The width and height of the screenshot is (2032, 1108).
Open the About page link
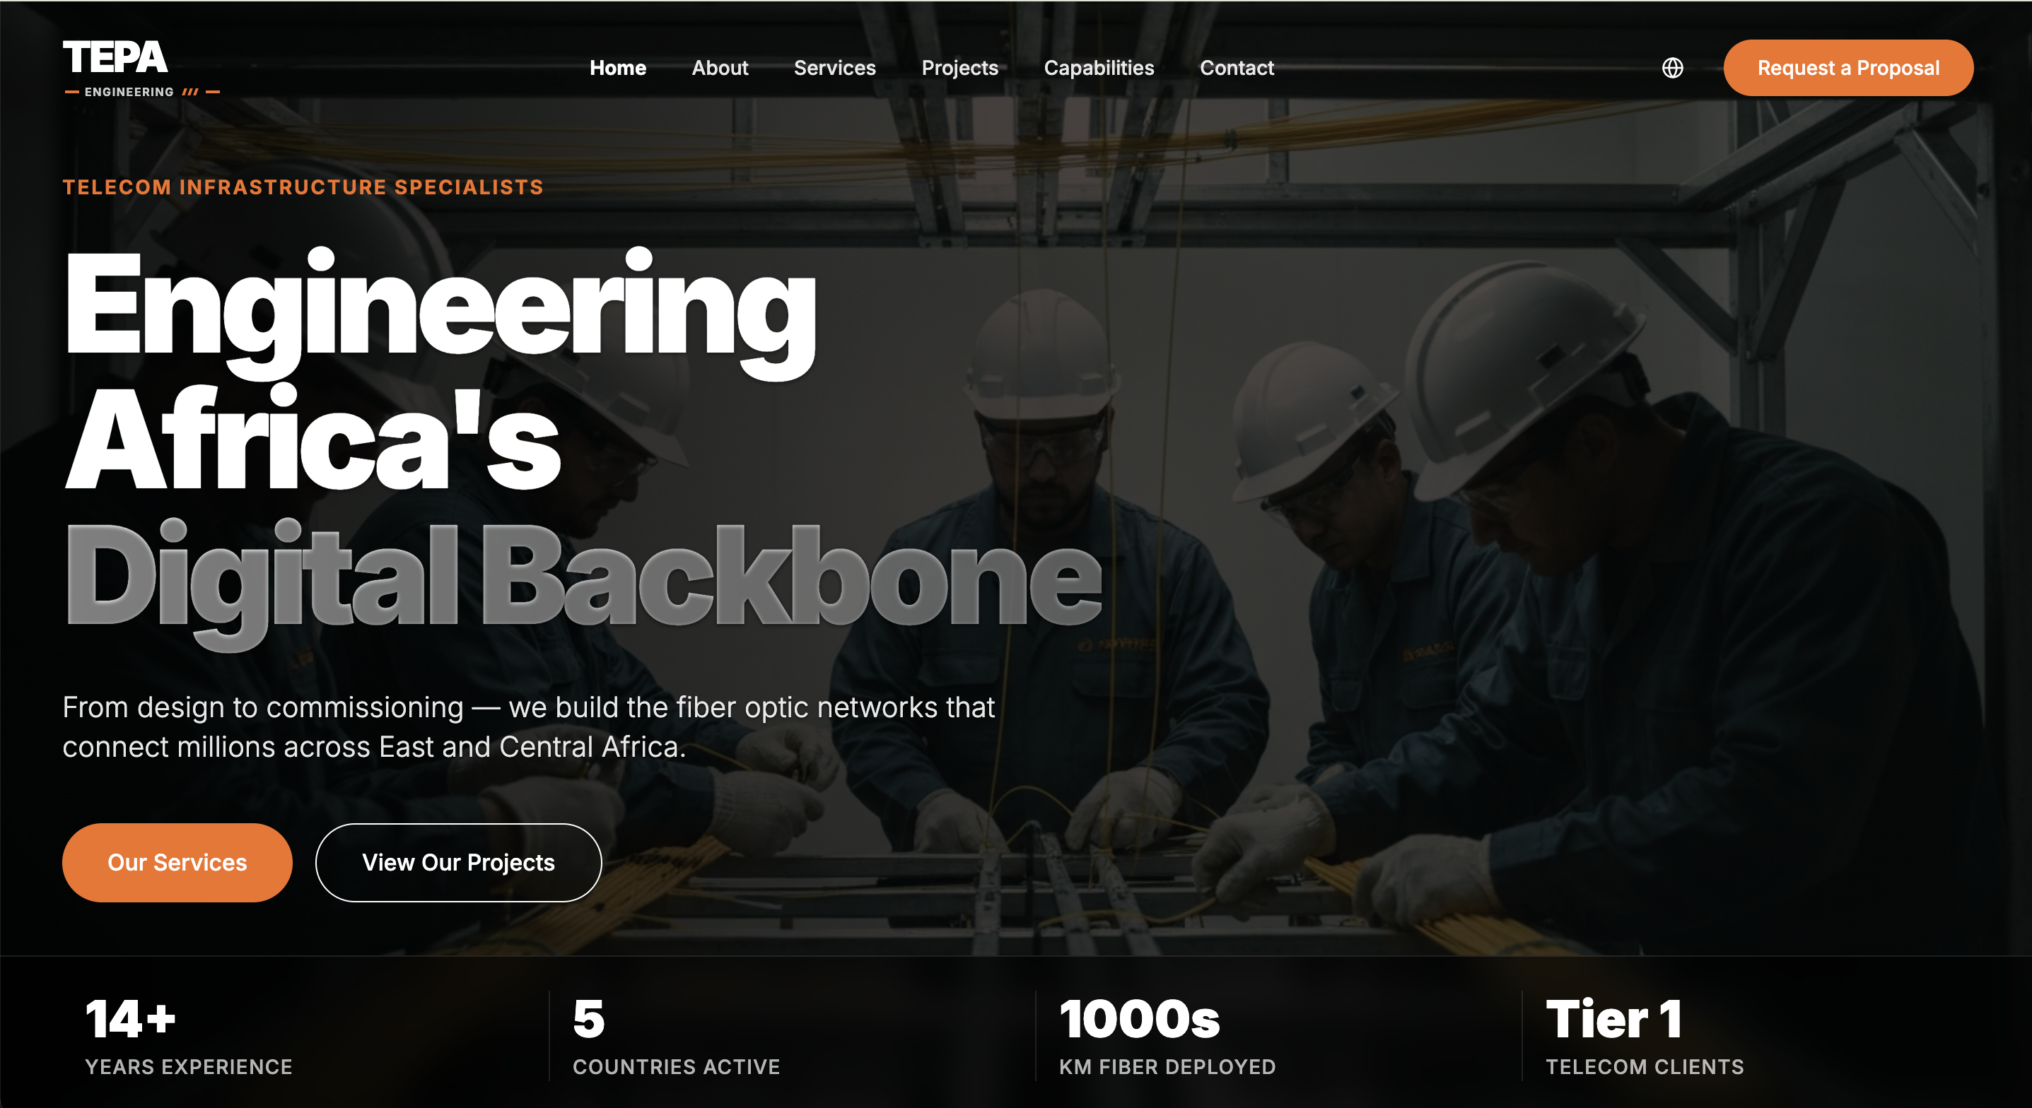(720, 68)
